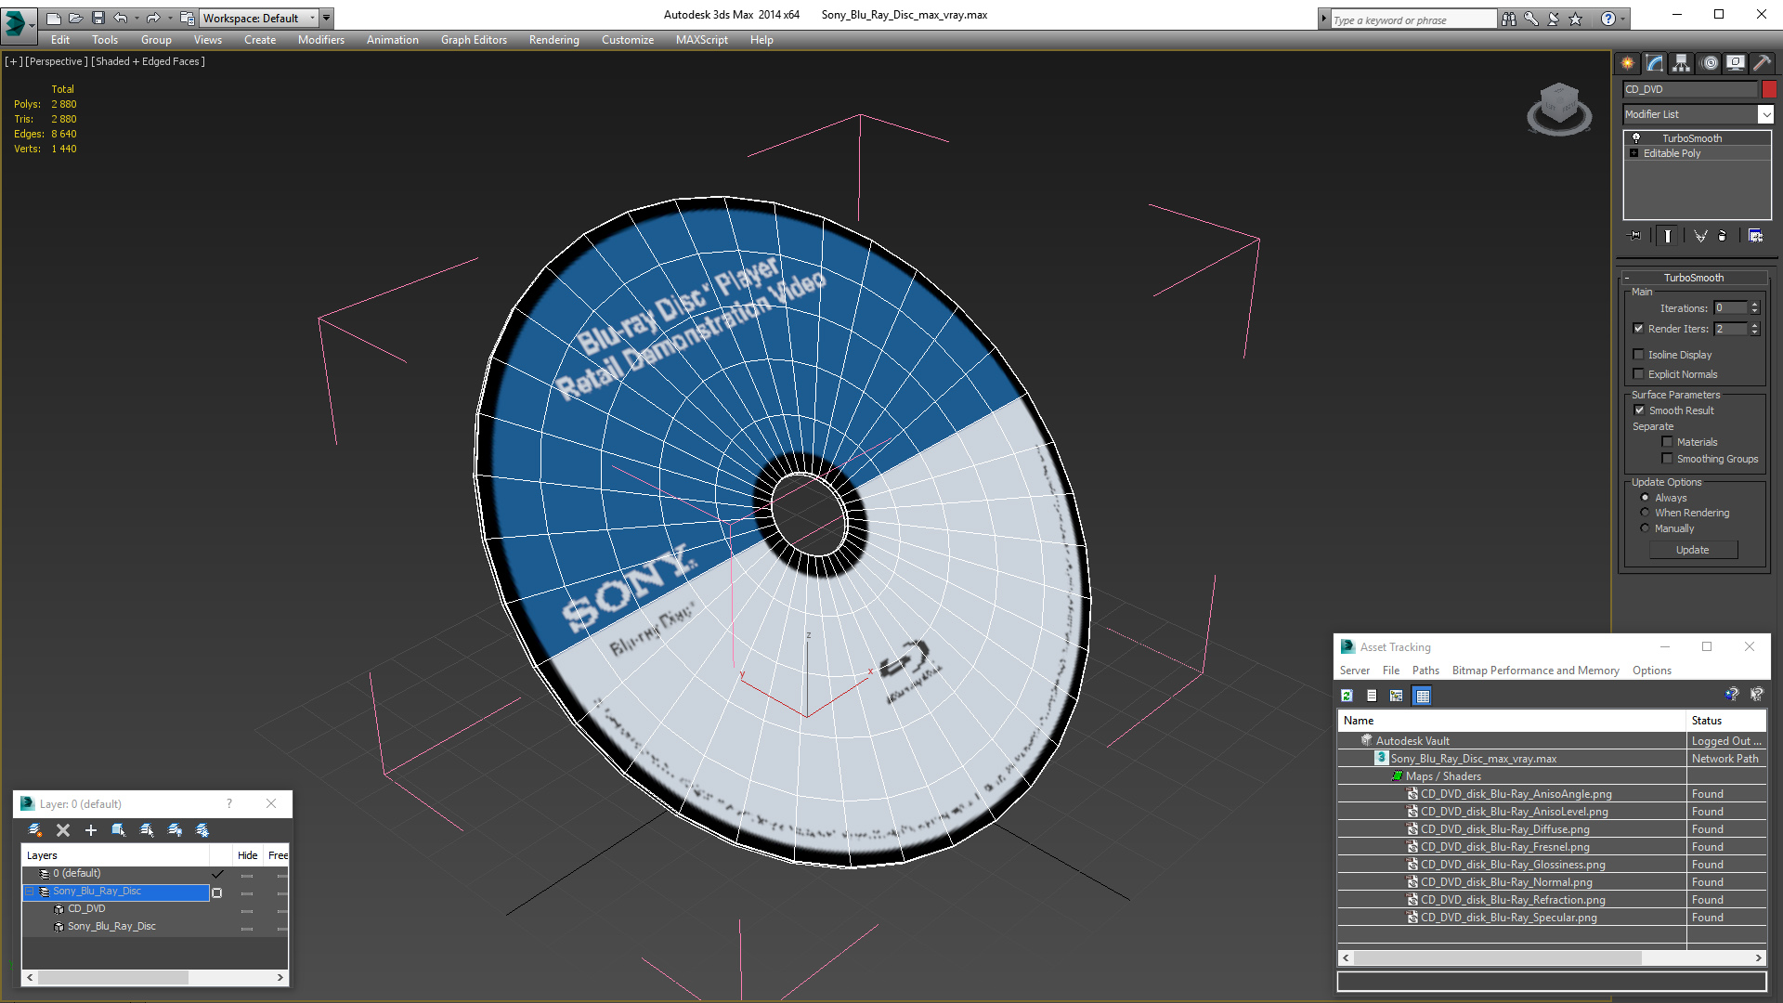This screenshot has height=1003, width=1783.
Task: Open Paths menu in Asset Tracking
Action: click(1425, 671)
